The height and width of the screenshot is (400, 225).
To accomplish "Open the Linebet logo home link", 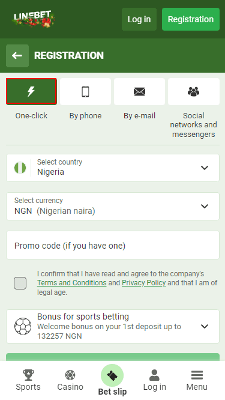I will coord(34,19).
